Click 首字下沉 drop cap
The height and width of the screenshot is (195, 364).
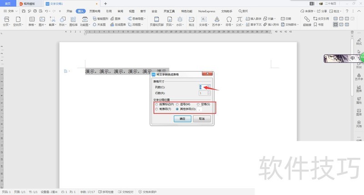253,24
